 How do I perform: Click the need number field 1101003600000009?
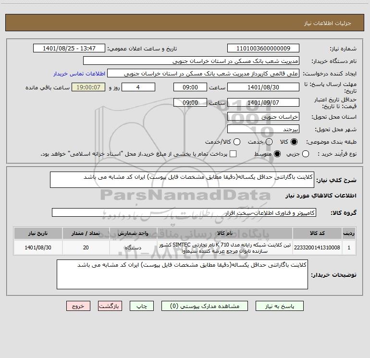tap(263, 48)
